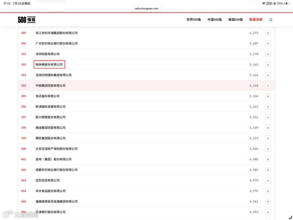
Task: Select company 金地（集团）股份有限公司
Action: pyautogui.click(x=54, y=159)
